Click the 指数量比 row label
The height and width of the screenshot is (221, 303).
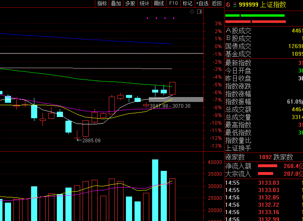click(238, 140)
